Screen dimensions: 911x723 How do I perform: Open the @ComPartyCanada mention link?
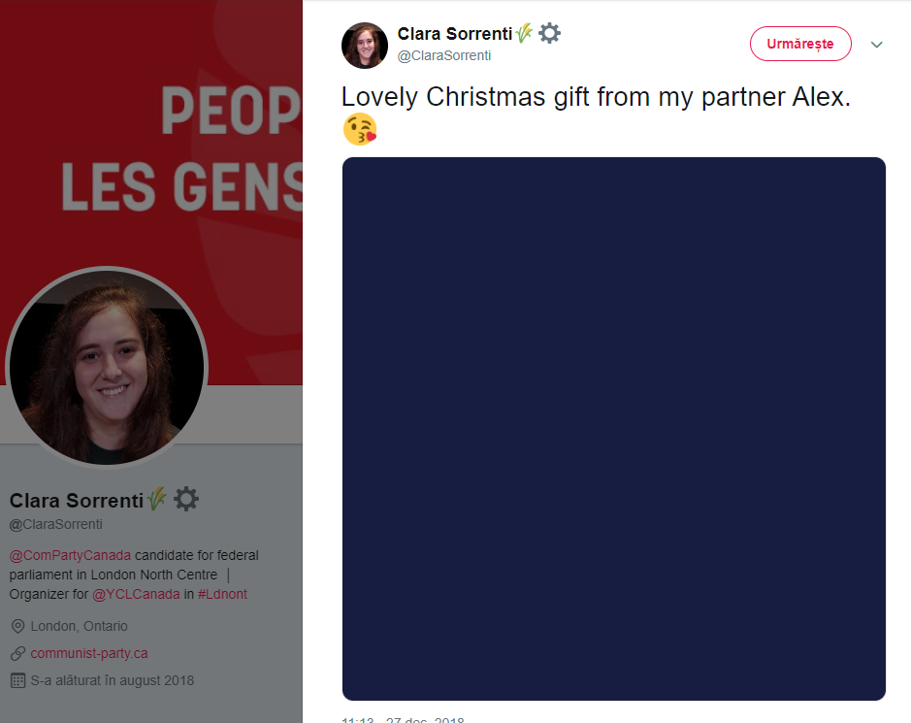70,555
